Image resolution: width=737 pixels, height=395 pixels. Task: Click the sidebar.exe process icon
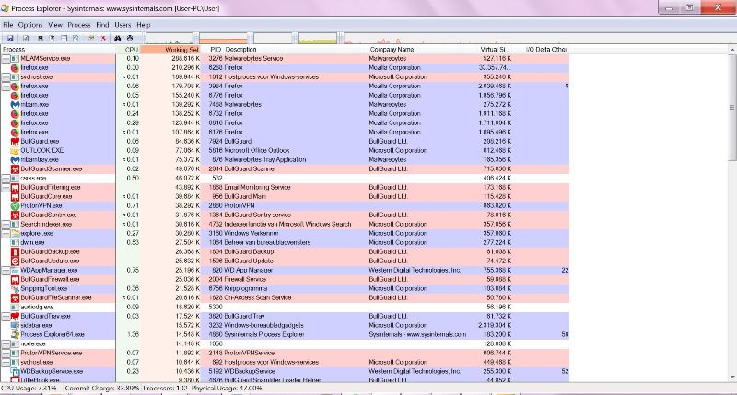15,325
